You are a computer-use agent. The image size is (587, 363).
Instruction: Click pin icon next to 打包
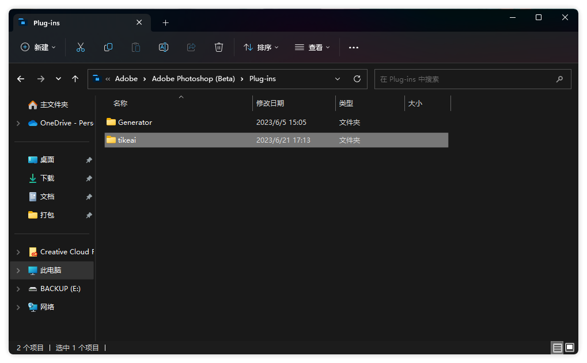[x=89, y=215]
